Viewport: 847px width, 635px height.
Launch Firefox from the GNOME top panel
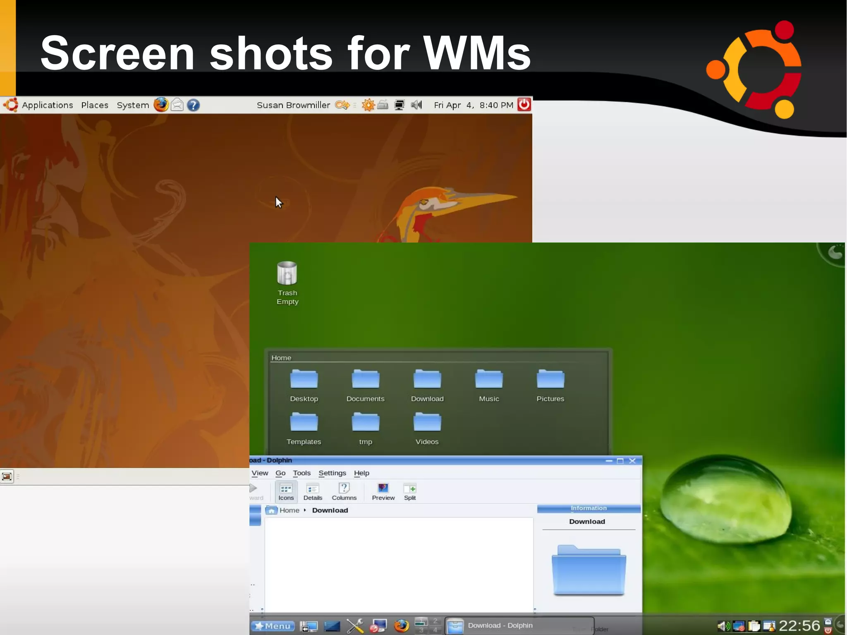pyautogui.click(x=161, y=105)
